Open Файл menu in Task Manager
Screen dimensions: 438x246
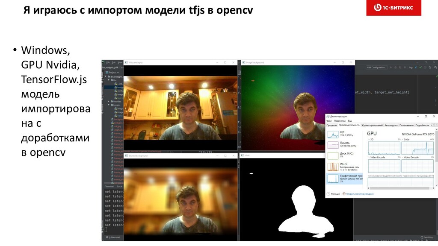click(x=329, y=121)
